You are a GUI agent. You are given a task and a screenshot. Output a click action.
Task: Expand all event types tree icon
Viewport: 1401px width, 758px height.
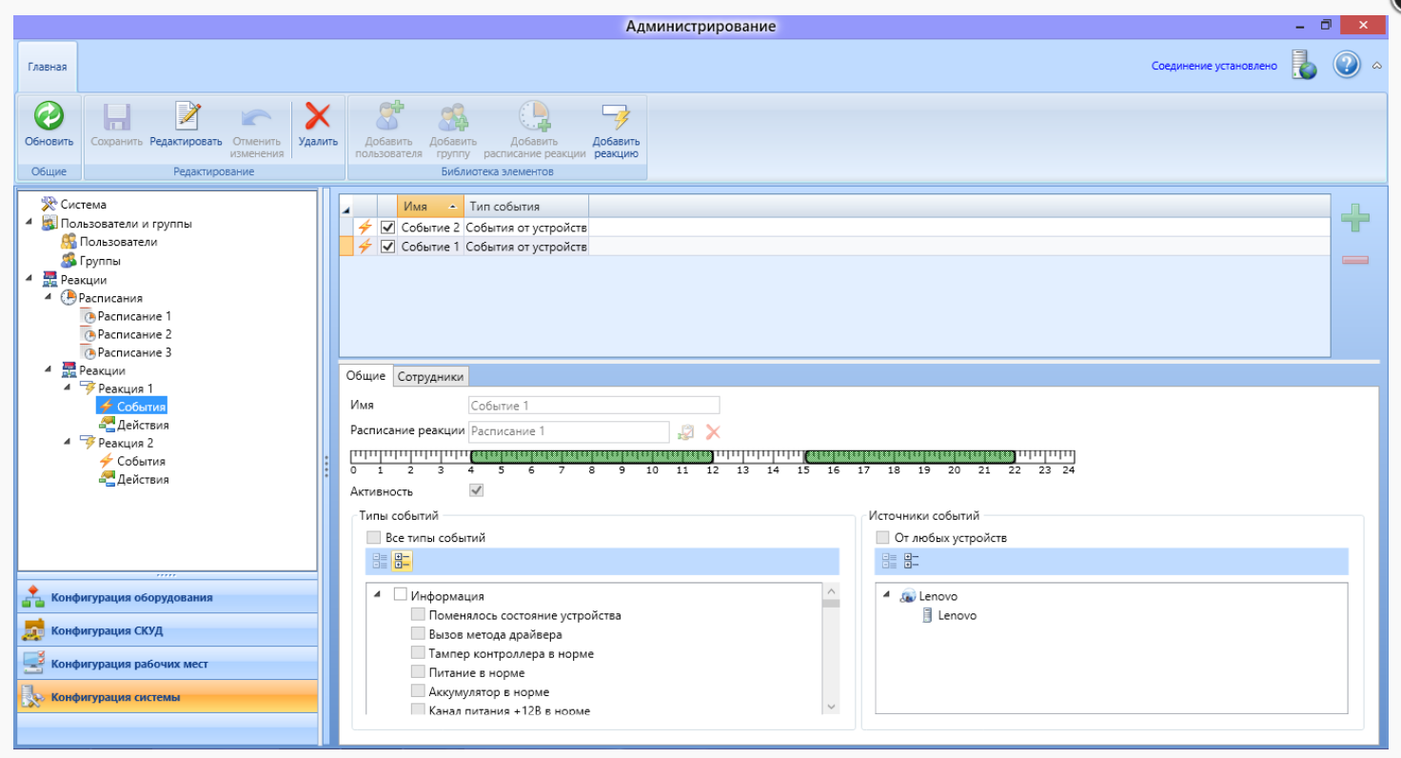380,561
